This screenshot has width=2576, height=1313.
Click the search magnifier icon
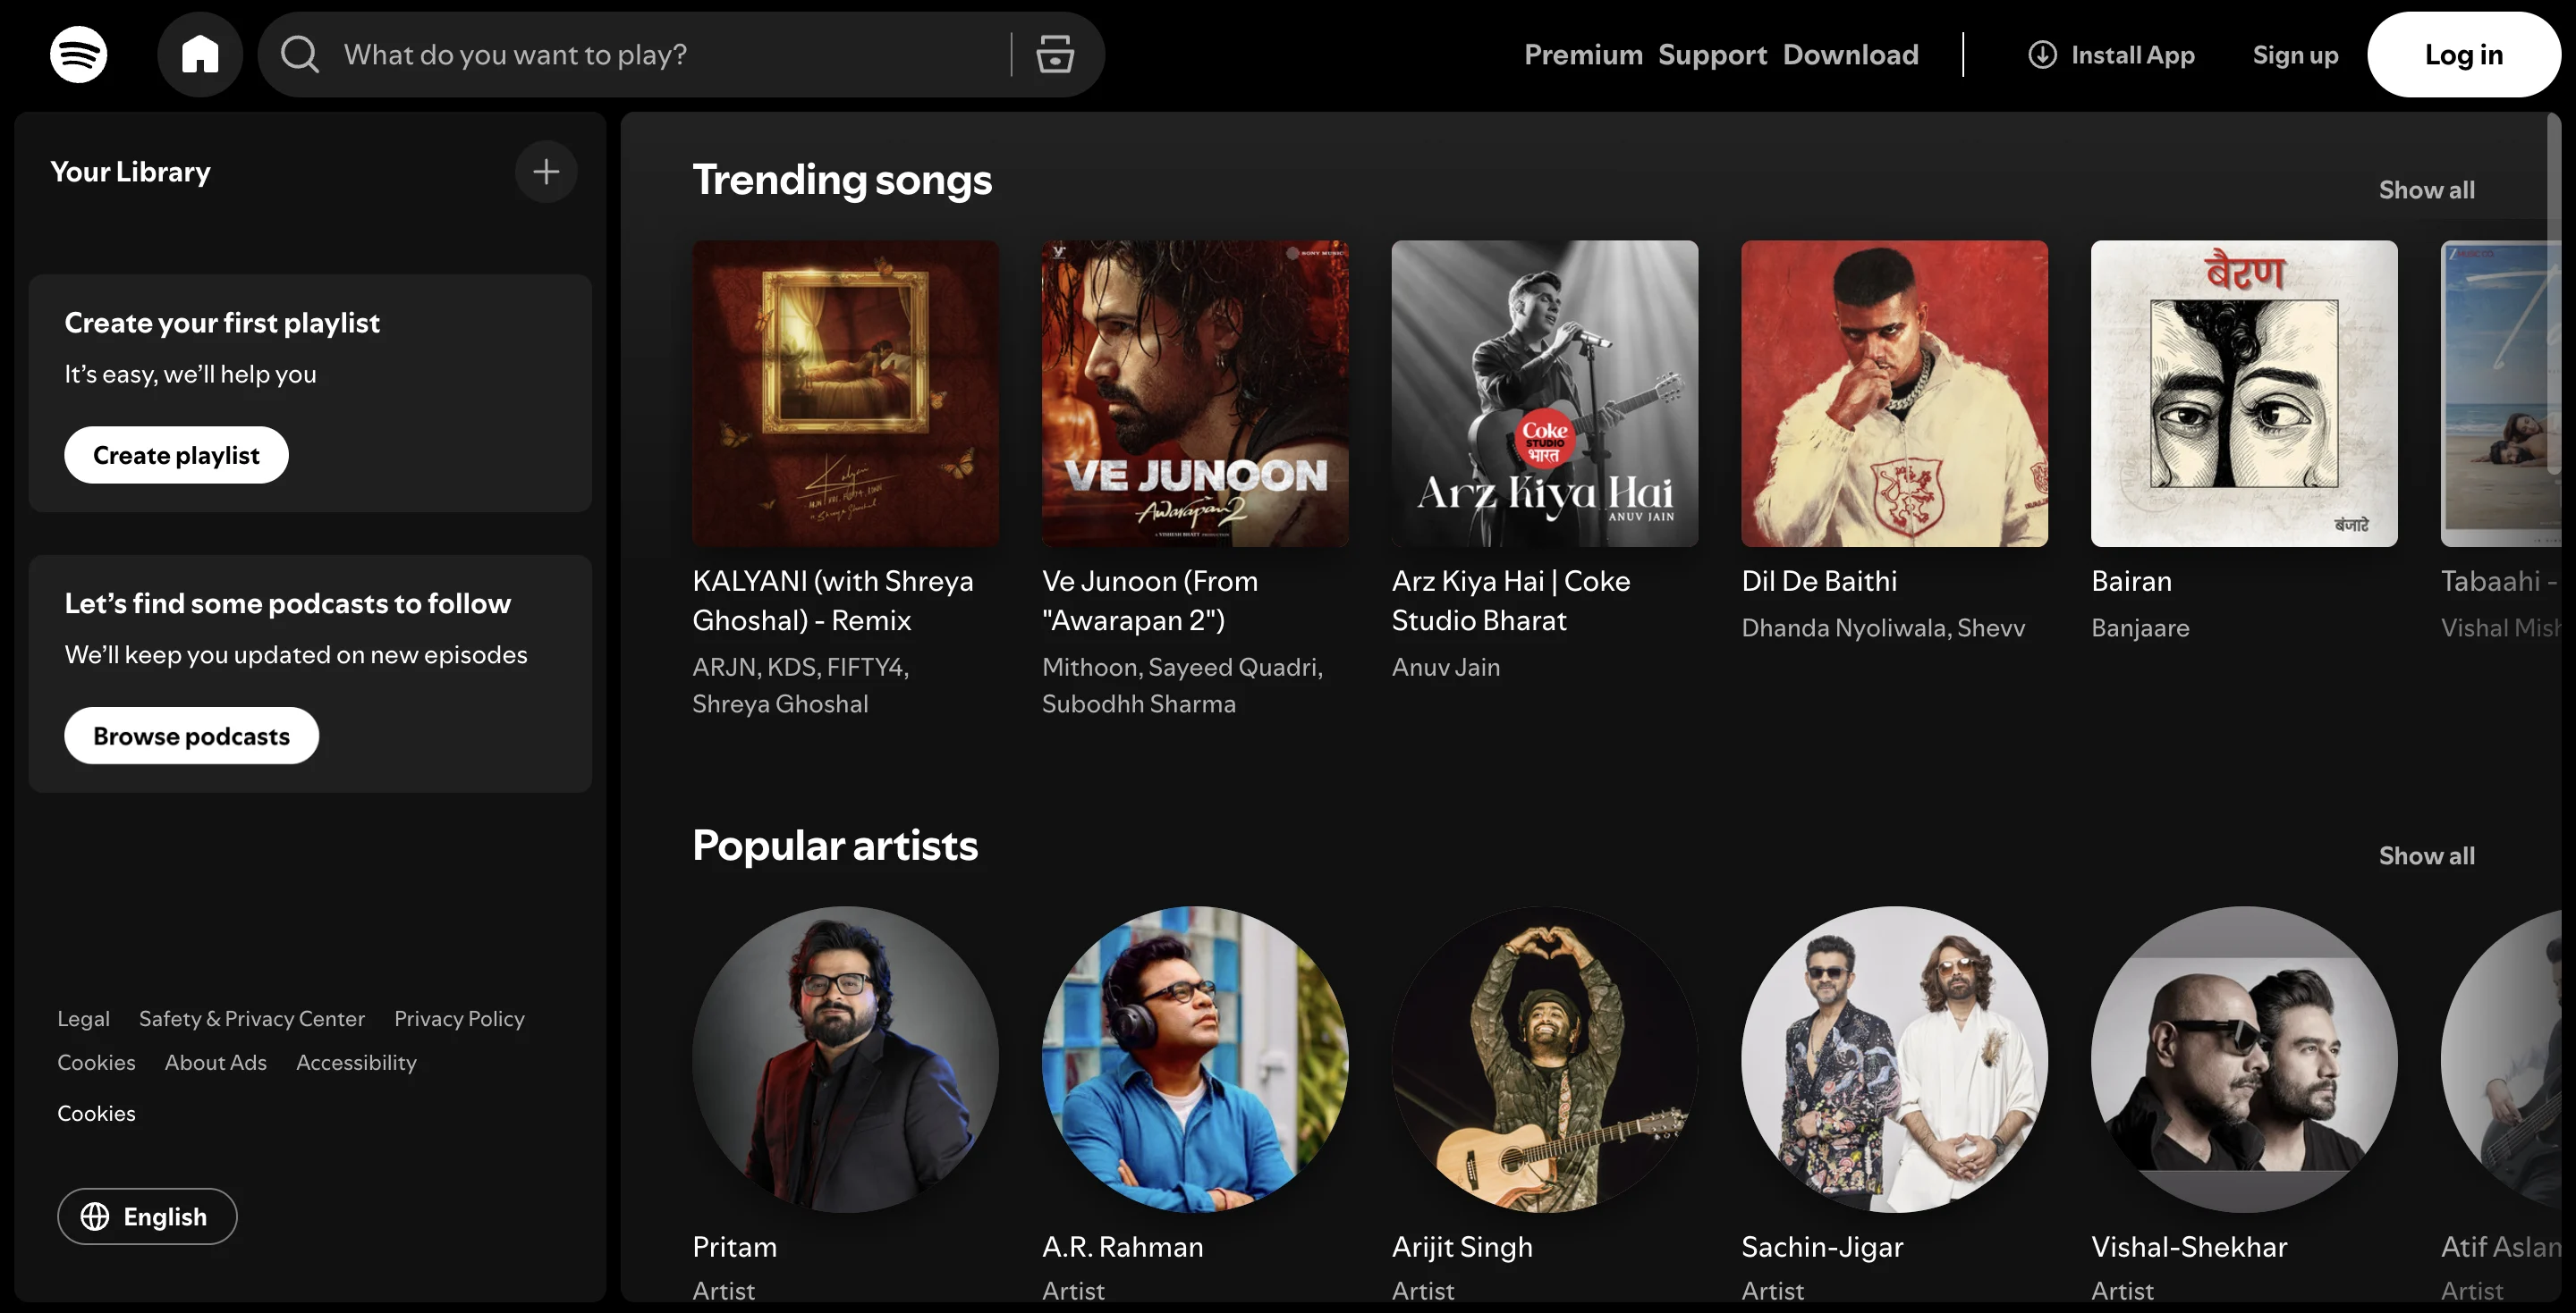click(x=299, y=54)
